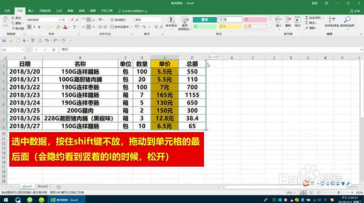Toggle Underline formatting
The image size is (364, 203).
[x=39, y=27]
